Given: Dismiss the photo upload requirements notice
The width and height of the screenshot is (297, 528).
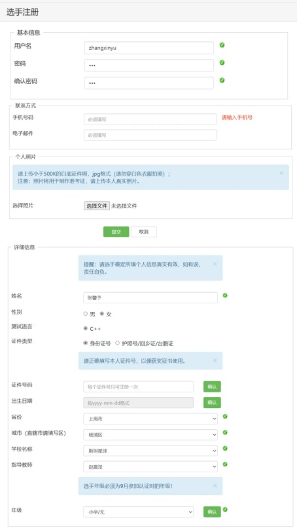Looking at the screenshot, I should point(281,173).
